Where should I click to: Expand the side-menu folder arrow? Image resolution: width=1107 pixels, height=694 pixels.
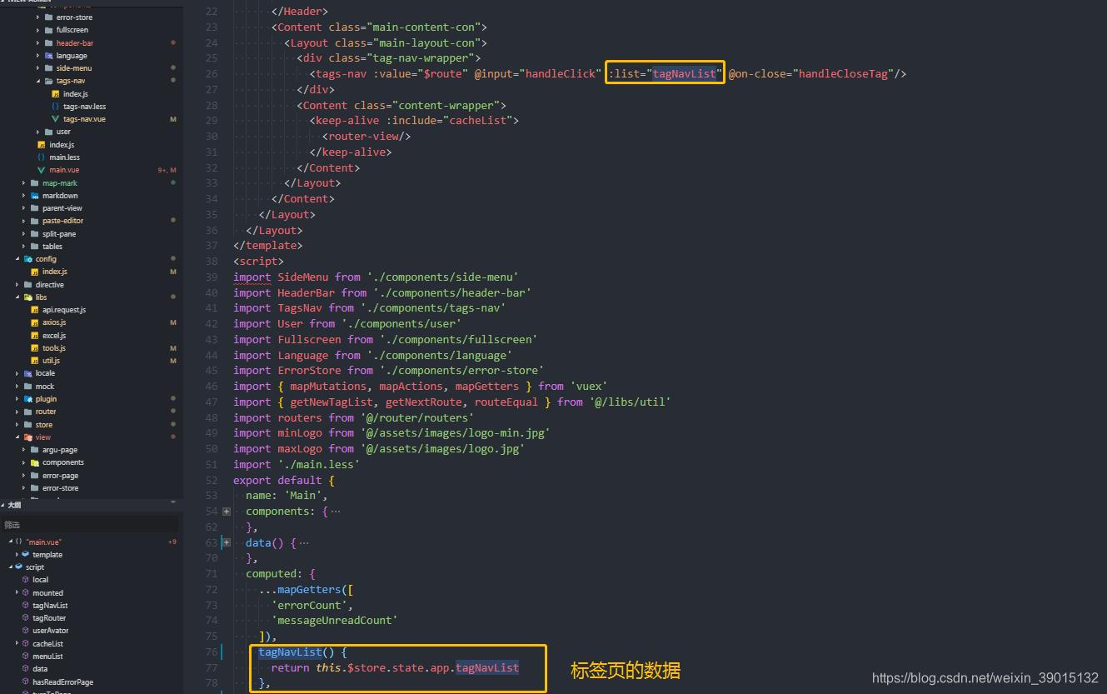click(37, 68)
